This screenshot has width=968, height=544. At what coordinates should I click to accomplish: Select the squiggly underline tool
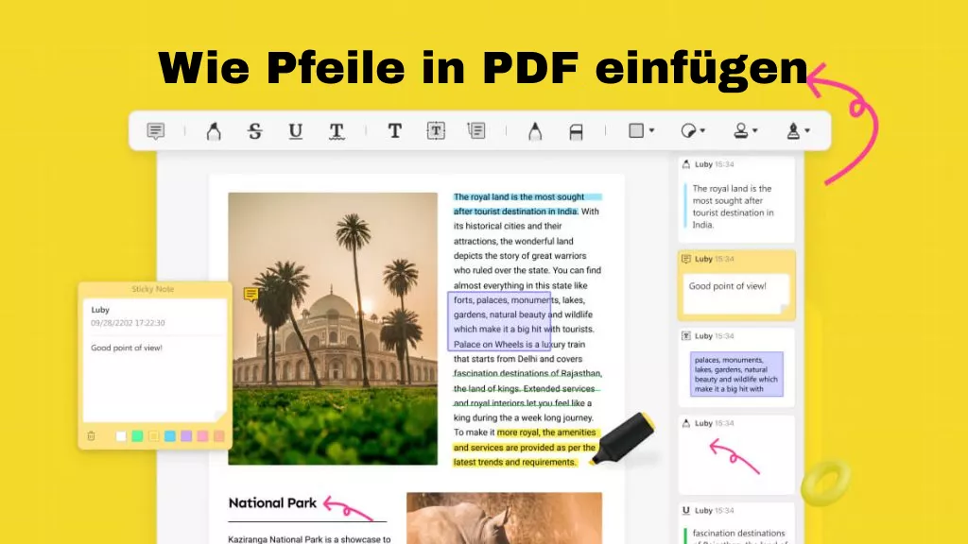click(x=337, y=130)
